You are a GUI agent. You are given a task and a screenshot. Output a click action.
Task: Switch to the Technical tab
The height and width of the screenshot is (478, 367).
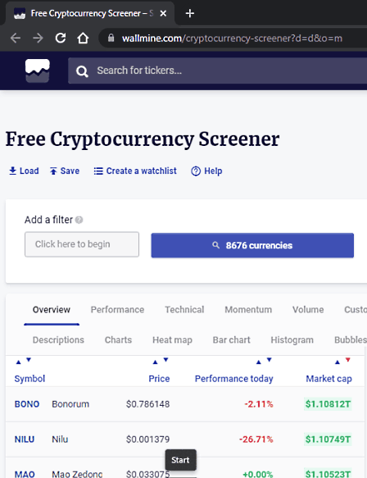184,310
